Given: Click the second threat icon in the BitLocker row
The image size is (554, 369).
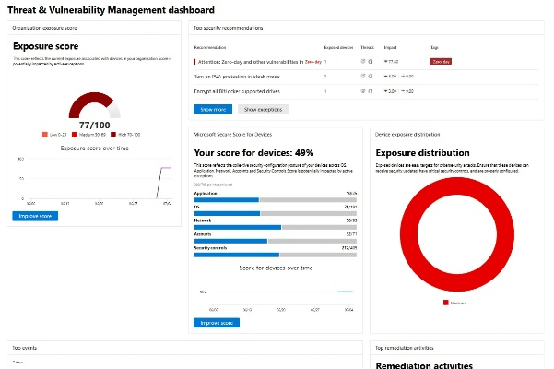Looking at the screenshot, I should click(x=371, y=91).
